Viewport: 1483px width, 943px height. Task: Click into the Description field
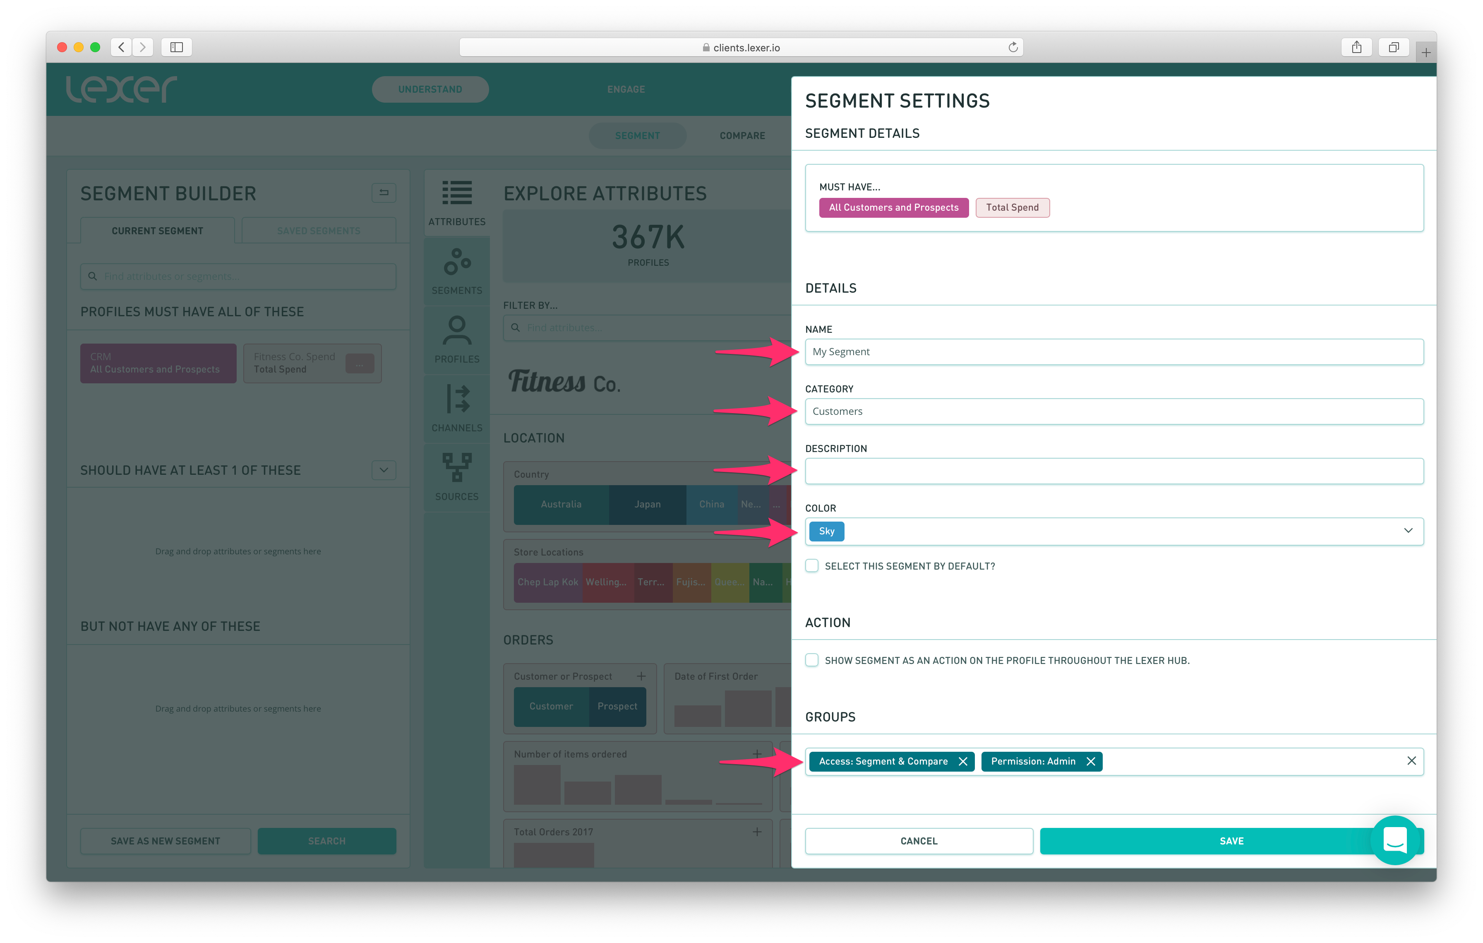click(x=1114, y=471)
